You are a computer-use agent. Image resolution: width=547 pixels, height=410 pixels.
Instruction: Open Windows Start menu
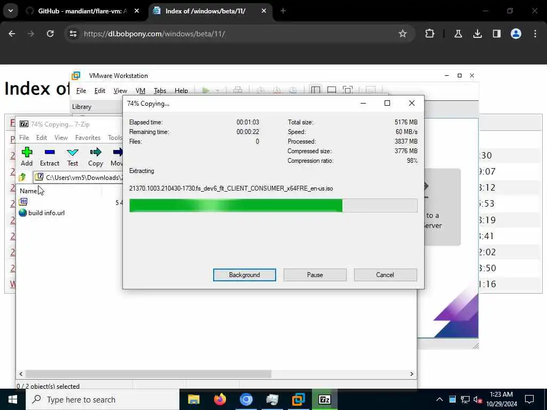pyautogui.click(x=13, y=399)
